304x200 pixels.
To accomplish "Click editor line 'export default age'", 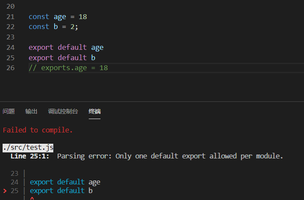I will coord(66,48).
